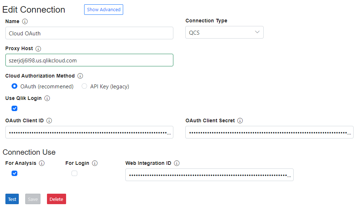
Task: Click the red Delete button
Action: 56,199
